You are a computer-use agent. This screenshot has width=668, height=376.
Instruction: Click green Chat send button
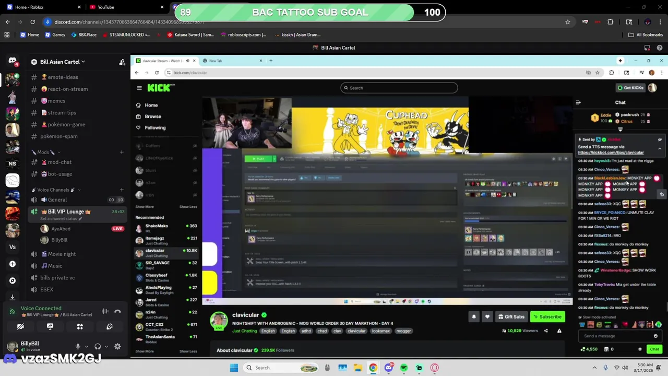pyautogui.click(x=654, y=349)
